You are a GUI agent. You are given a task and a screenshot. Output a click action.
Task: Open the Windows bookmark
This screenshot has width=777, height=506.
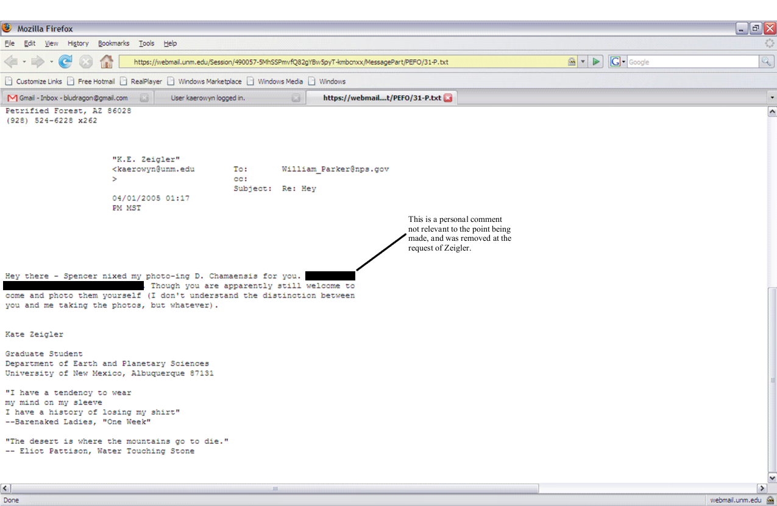[x=327, y=81]
